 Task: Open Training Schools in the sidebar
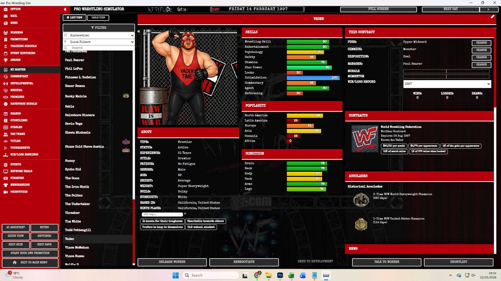point(23,46)
